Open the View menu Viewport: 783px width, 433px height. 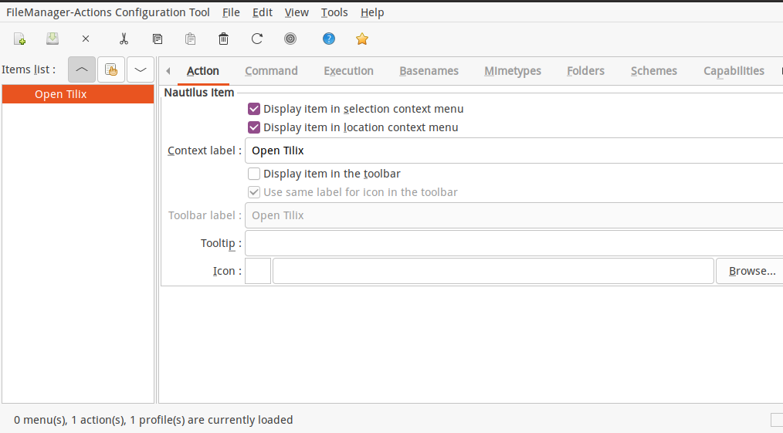(x=297, y=12)
